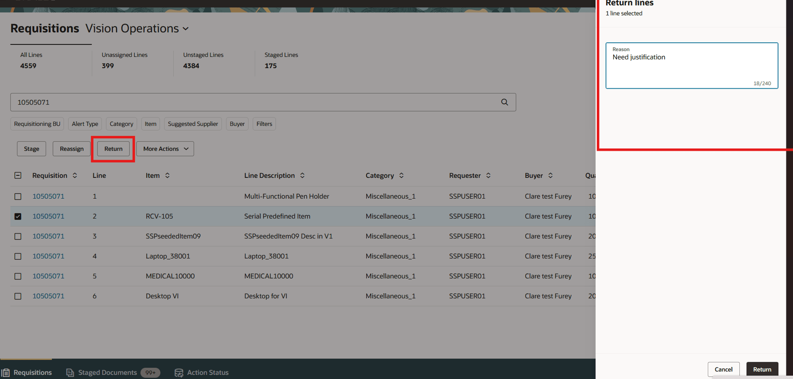Click the Stage button

[x=31, y=149]
